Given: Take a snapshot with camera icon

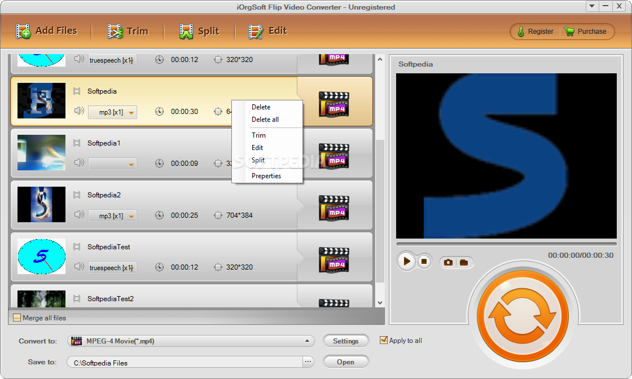Looking at the screenshot, I should 448,263.
